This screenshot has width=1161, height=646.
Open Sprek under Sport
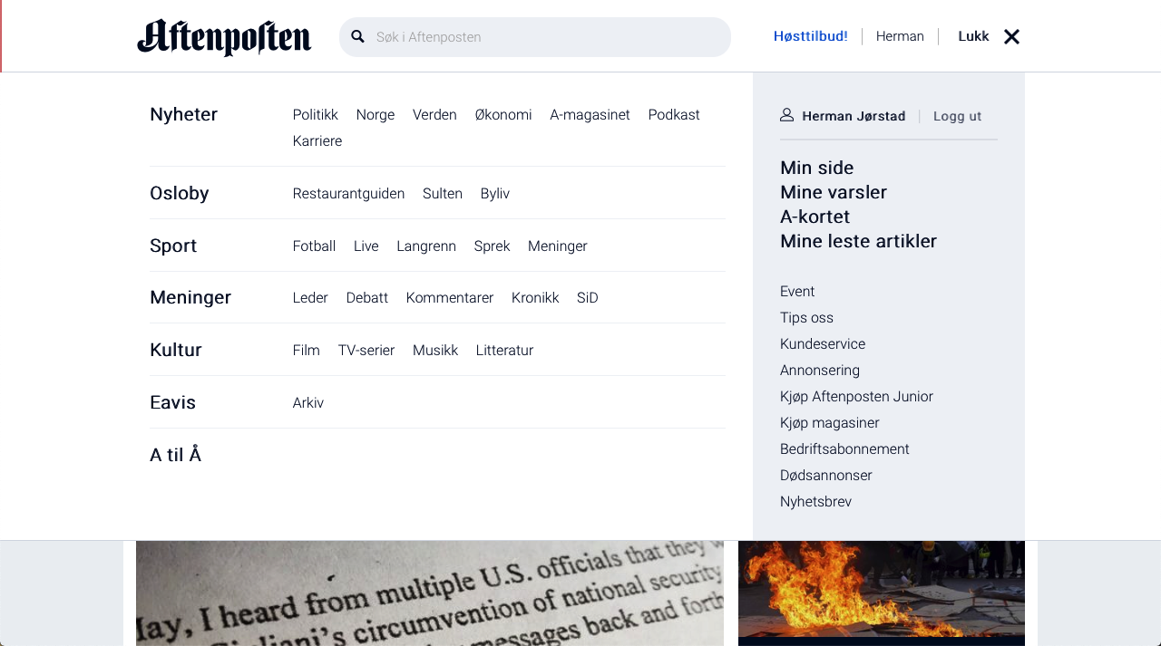(x=493, y=246)
